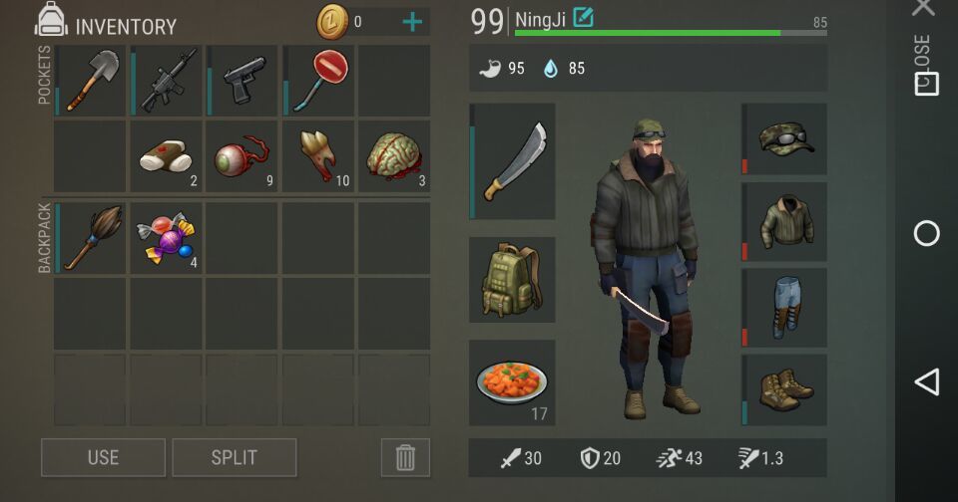Select the bandages stack

pyautogui.click(x=167, y=156)
